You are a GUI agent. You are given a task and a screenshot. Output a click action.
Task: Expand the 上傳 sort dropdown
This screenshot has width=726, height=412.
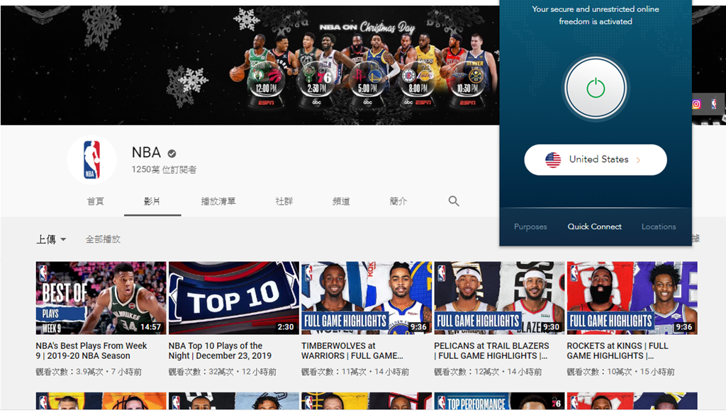(x=51, y=240)
